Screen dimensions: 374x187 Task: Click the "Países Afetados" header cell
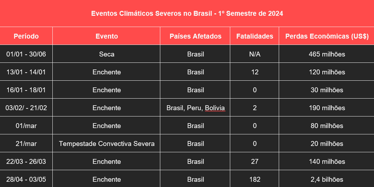pyautogui.click(x=195, y=36)
